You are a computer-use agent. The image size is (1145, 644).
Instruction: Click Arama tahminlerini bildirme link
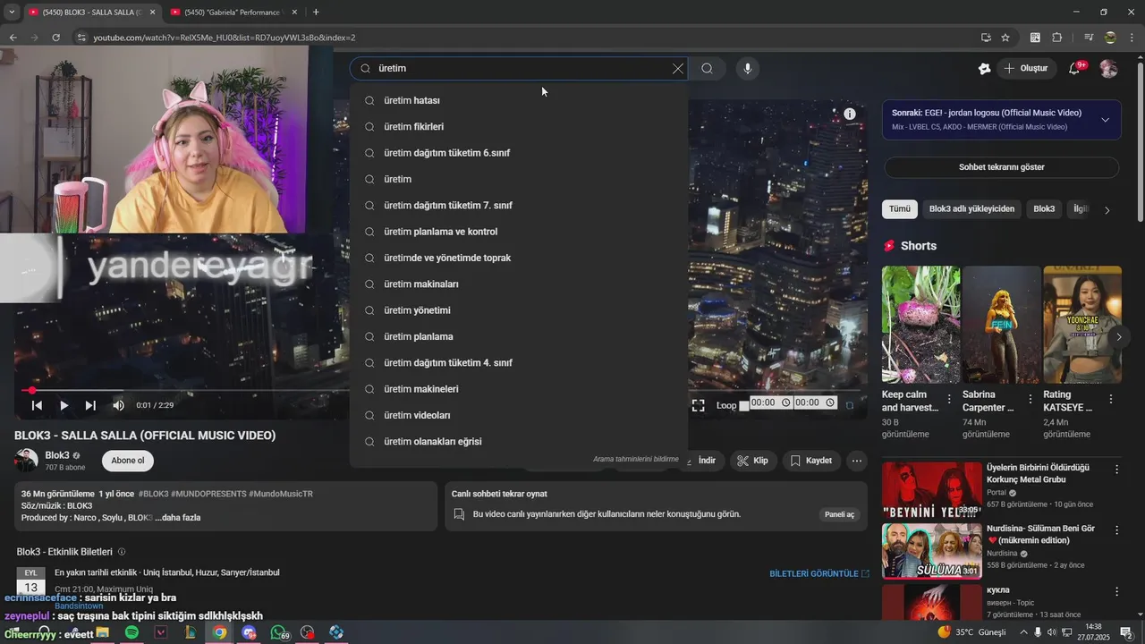point(636,459)
